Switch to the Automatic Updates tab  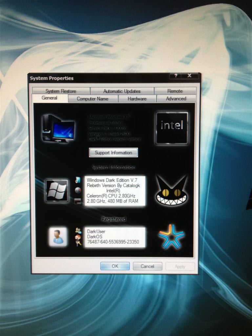pyautogui.click(x=122, y=91)
